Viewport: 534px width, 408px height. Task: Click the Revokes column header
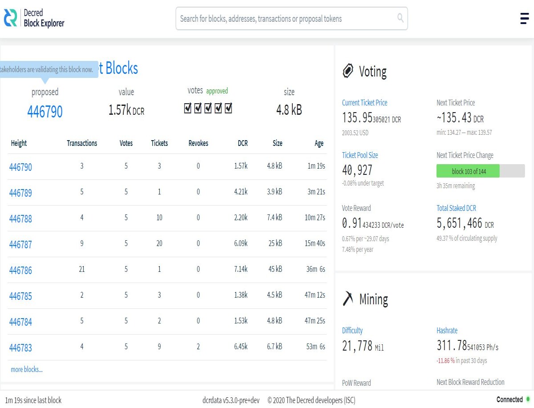coord(198,143)
